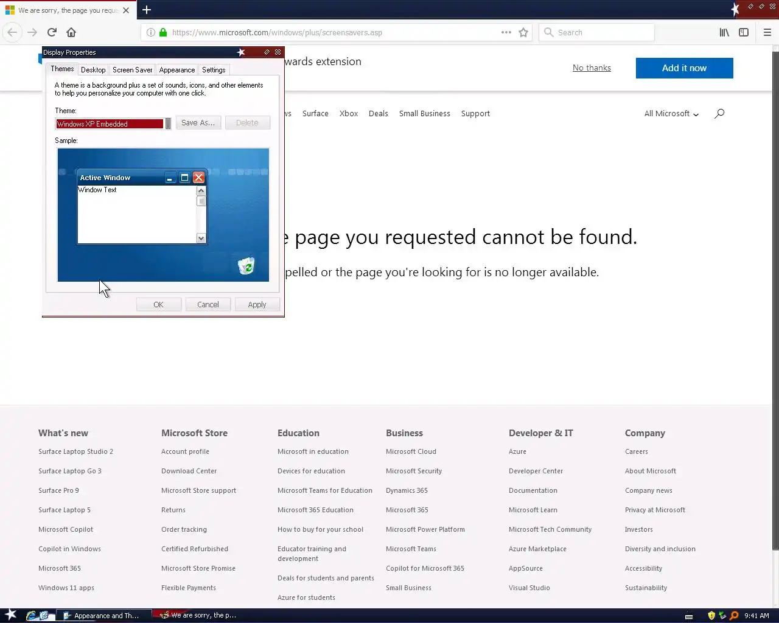Click the browser Search box

pos(596,32)
